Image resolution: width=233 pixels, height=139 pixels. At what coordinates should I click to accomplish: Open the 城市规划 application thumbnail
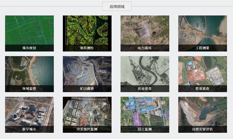click(30, 33)
